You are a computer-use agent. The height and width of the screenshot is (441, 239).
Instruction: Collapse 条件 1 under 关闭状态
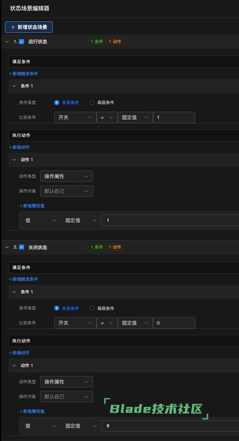14,292
